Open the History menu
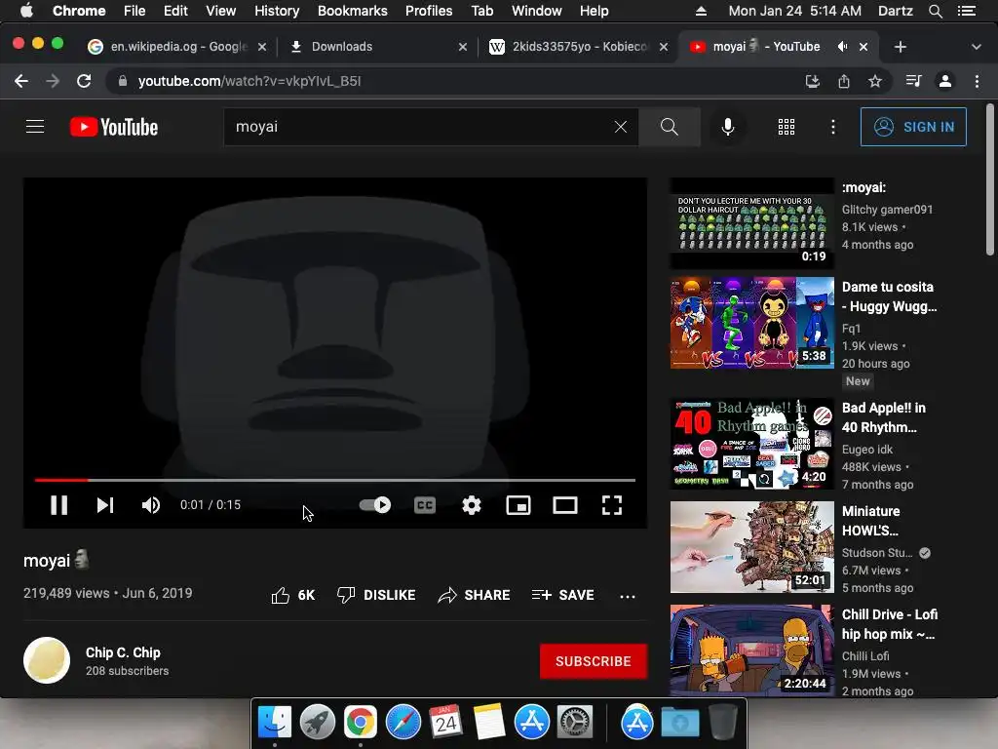 276,11
